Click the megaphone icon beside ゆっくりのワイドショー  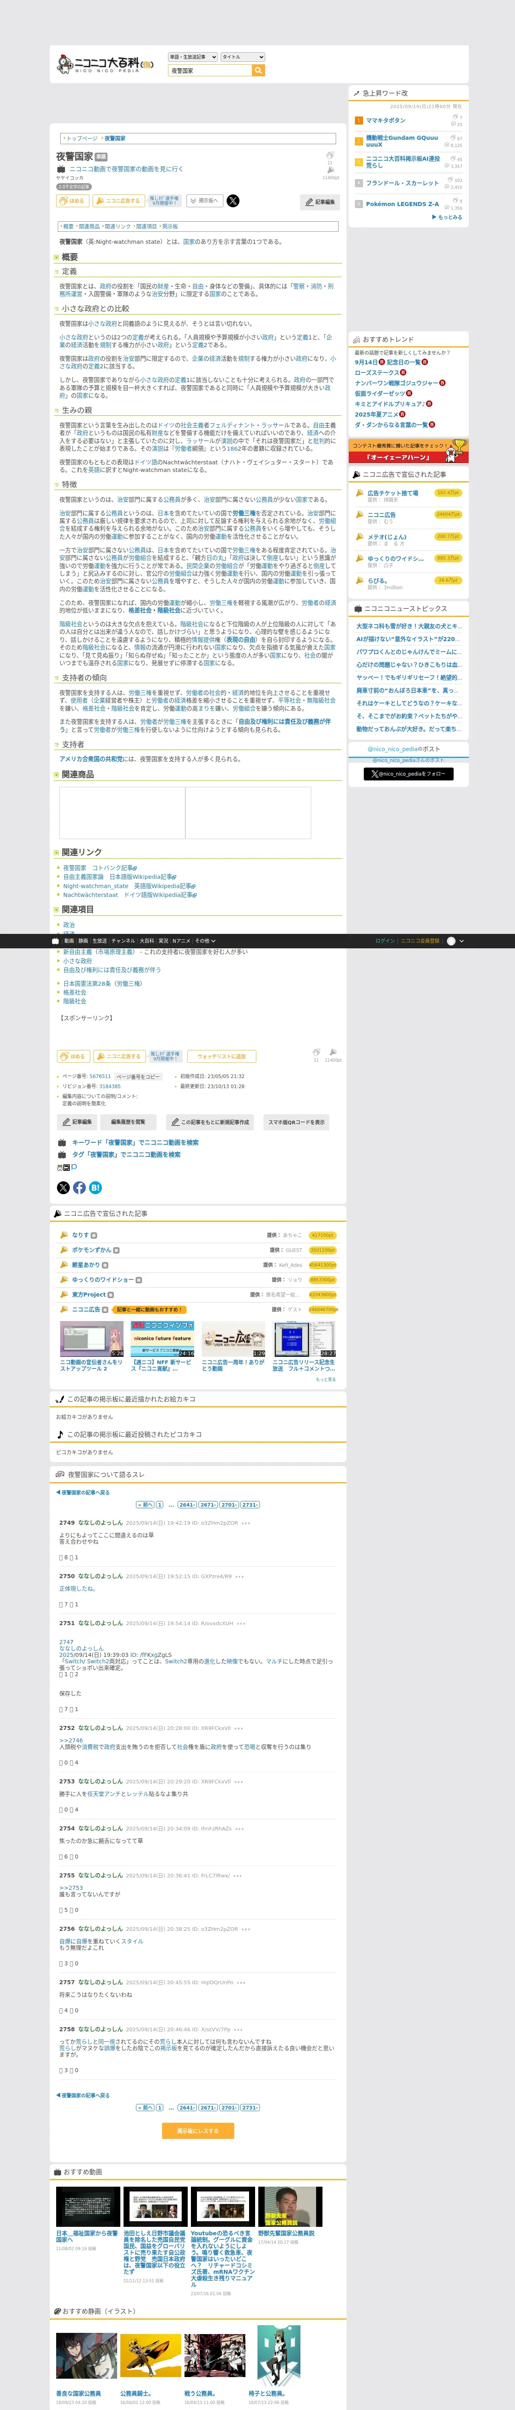pyautogui.click(x=65, y=1280)
